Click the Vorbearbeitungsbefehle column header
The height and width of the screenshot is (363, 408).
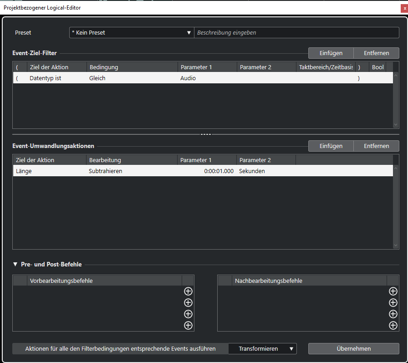click(x=104, y=281)
